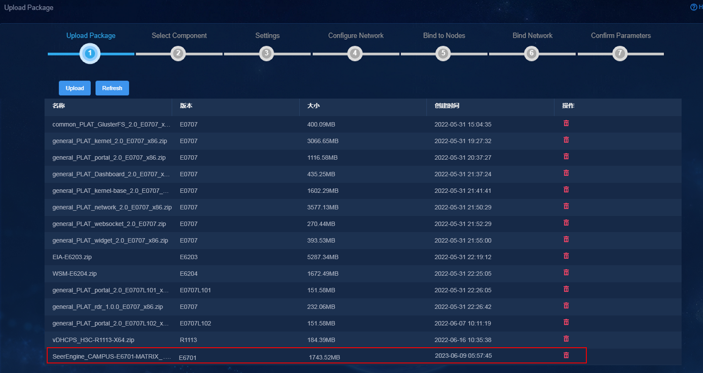Click version E0707L101 cell

point(195,290)
